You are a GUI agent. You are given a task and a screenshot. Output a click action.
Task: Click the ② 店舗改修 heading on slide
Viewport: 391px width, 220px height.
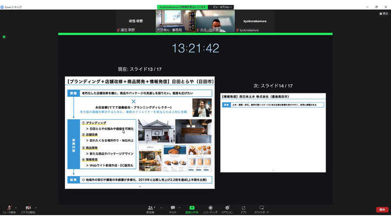point(90,135)
